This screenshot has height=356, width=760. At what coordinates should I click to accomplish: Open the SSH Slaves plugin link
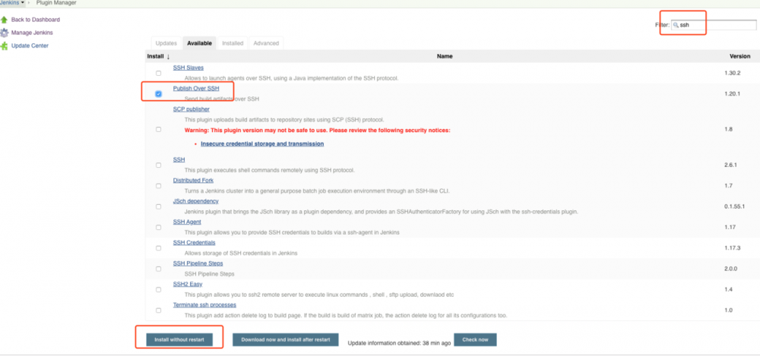[188, 68]
